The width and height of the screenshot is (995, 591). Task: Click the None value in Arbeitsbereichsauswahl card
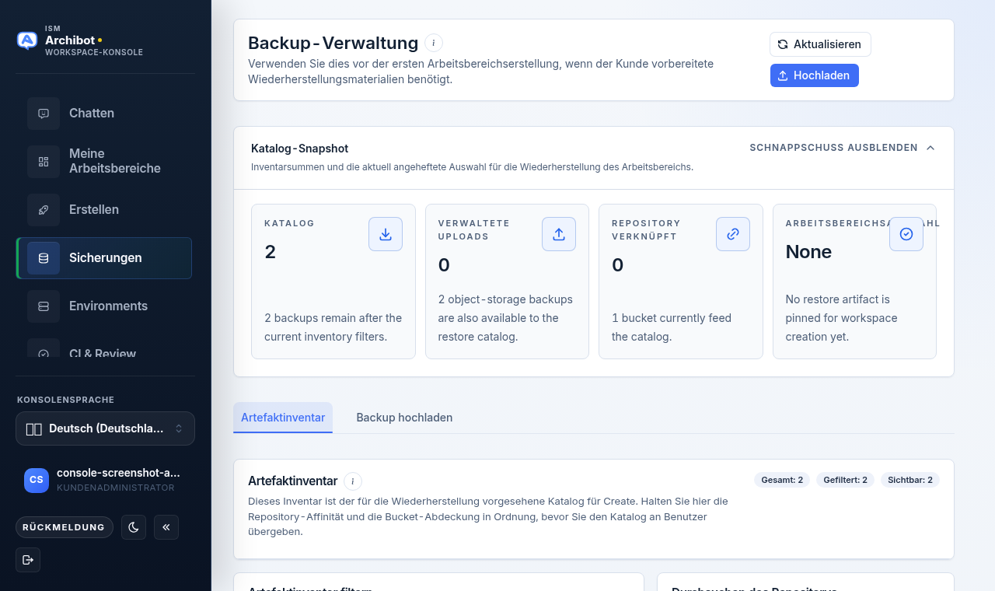tap(808, 252)
